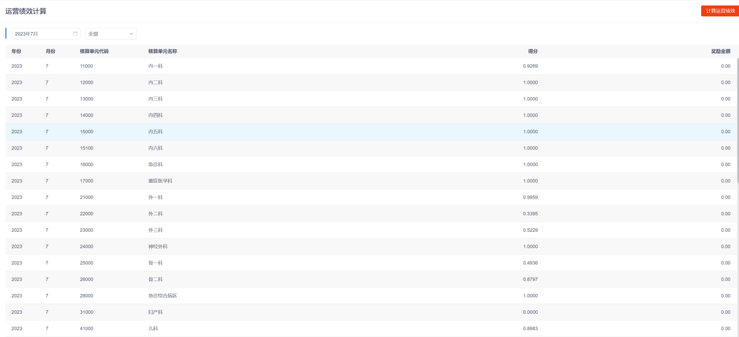The height and width of the screenshot is (337, 739).
Task: Click the calendar icon in date picker
Action: tap(75, 34)
